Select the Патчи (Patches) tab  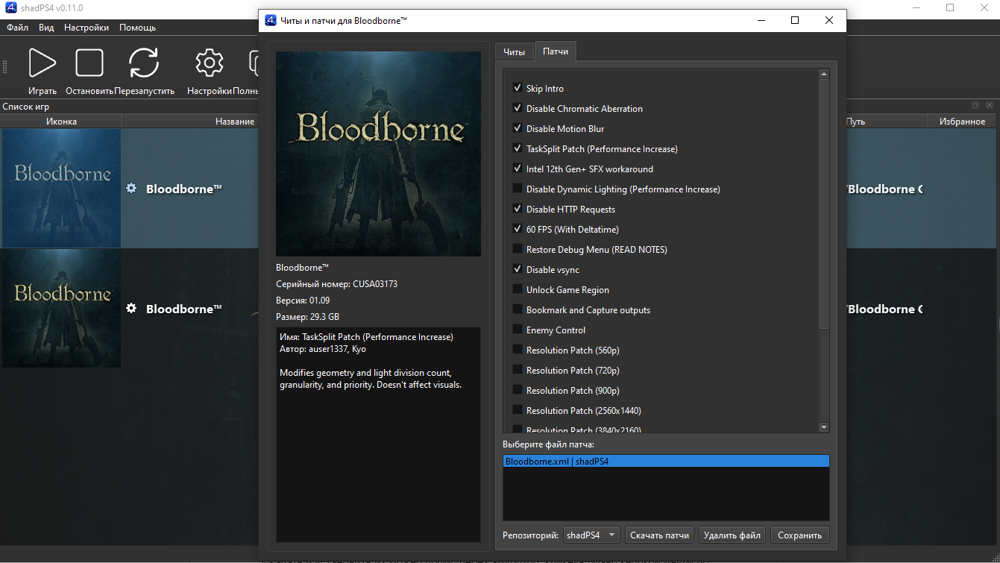556,51
